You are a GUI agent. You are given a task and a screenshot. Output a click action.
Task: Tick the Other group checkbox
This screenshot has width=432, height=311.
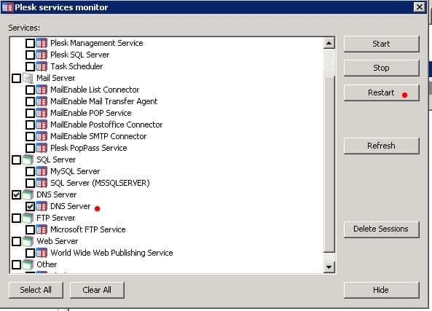16,264
